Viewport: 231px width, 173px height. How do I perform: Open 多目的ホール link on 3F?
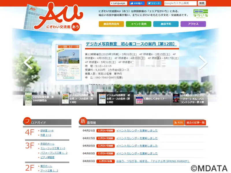[47, 144]
